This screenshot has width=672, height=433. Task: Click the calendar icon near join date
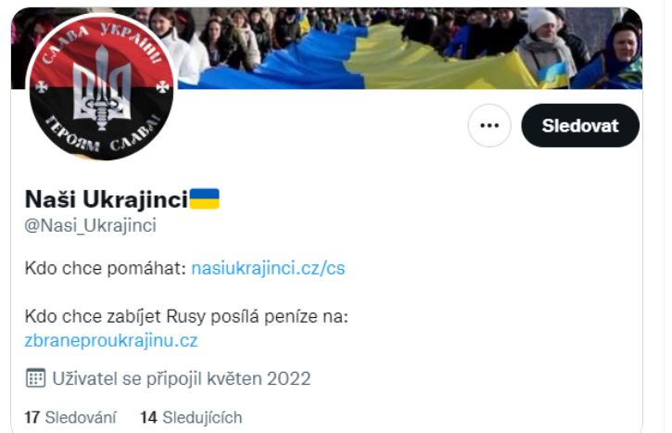pyautogui.click(x=35, y=378)
